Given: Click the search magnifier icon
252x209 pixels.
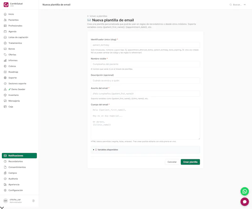Looking at the screenshot, I should click(x=231, y=5).
